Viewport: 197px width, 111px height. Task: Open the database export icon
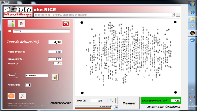click(21, 24)
